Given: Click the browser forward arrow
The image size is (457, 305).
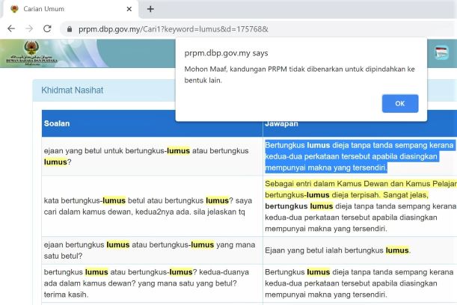Looking at the screenshot, I should click(x=29, y=28).
